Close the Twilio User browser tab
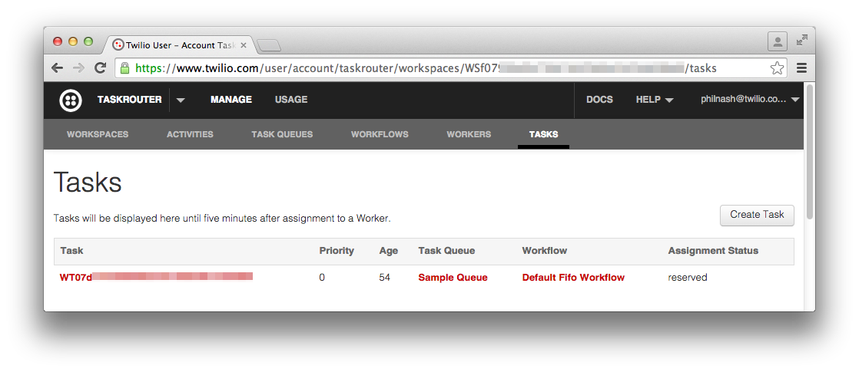 [244, 45]
